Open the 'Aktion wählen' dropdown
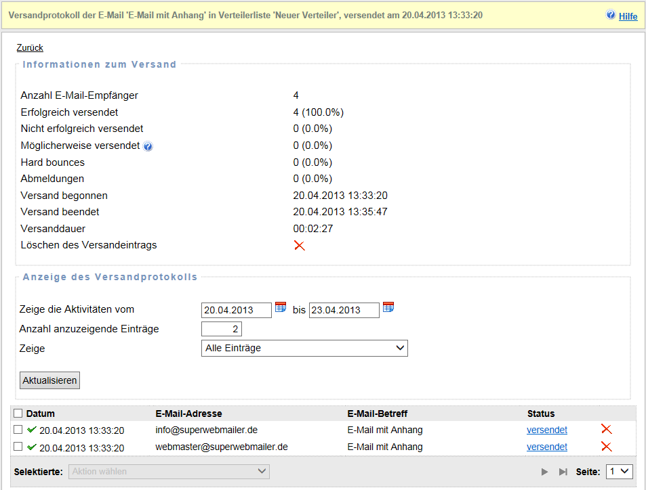This screenshot has height=490, width=646. [169, 471]
